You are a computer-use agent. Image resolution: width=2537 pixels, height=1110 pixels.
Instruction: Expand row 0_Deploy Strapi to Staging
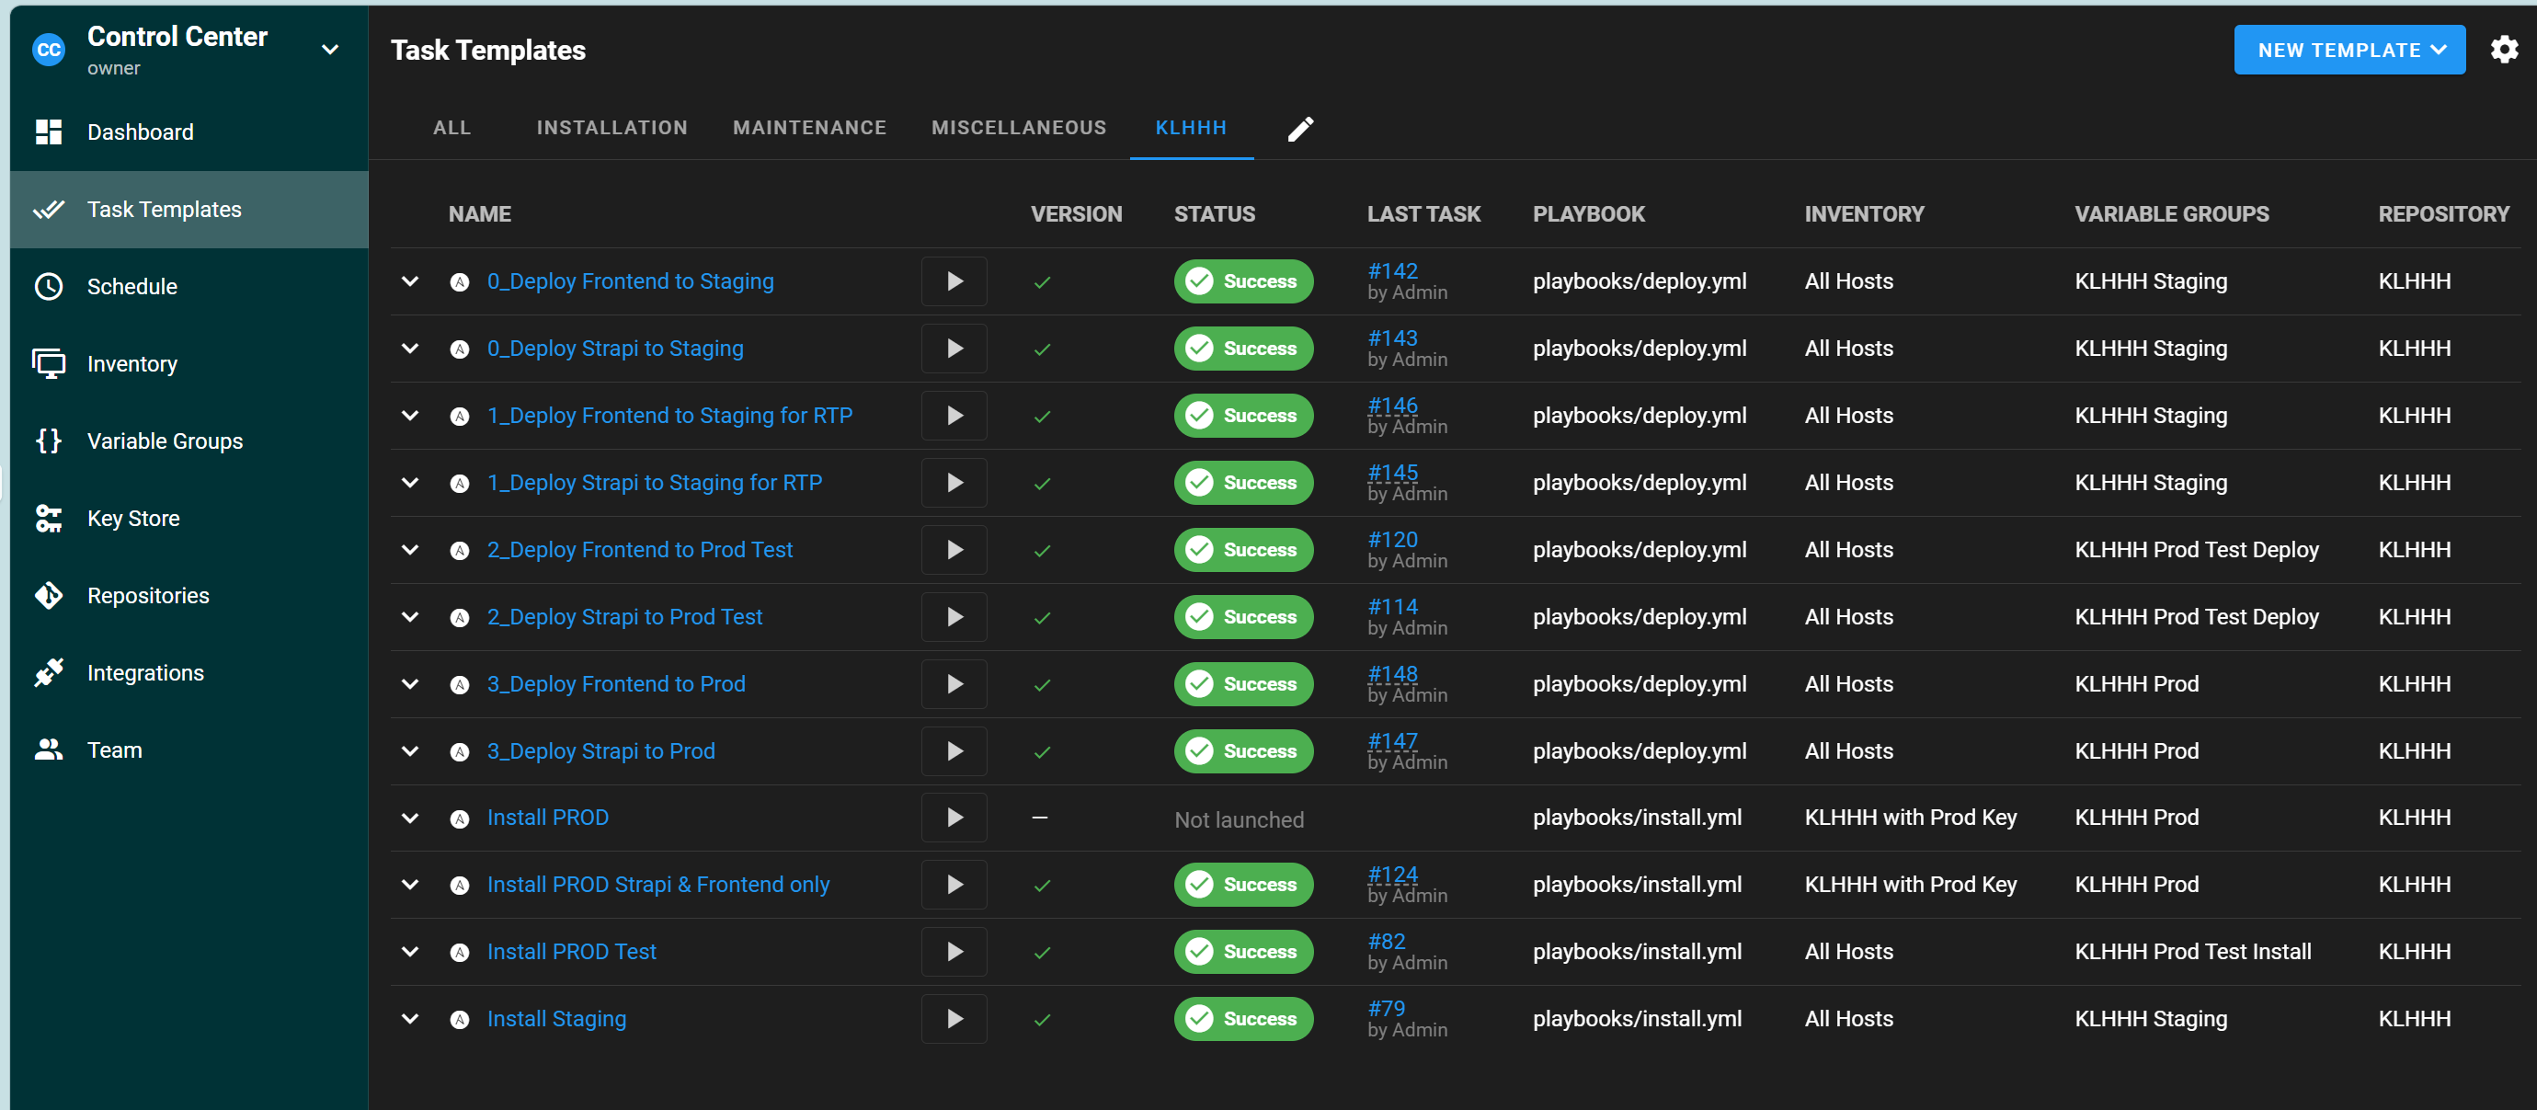point(411,349)
